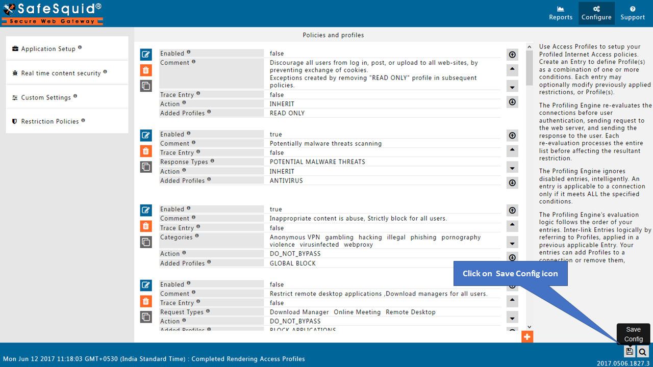
Task: Add a new entry with the orange plus
Action: (x=527, y=336)
